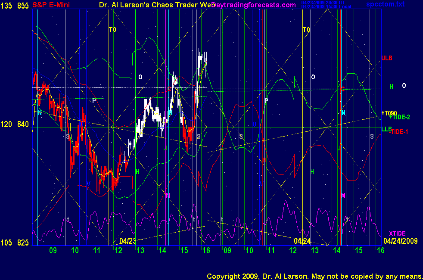
Task: Click the "04/23/2009 20:30 UT" timestamp
Action: 323,3
